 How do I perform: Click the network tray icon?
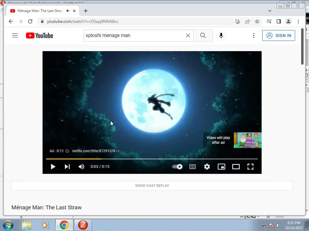point(264,225)
